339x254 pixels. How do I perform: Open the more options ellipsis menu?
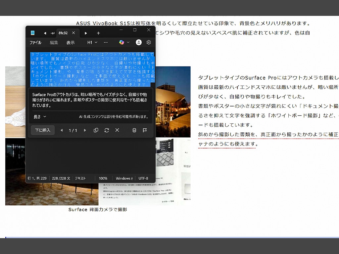point(106,43)
